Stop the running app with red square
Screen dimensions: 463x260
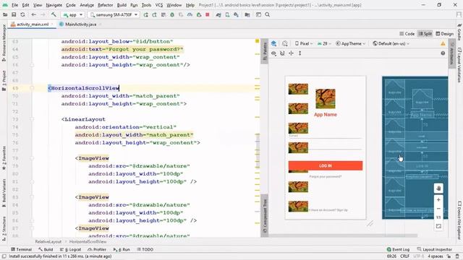[x=208, y=14]
